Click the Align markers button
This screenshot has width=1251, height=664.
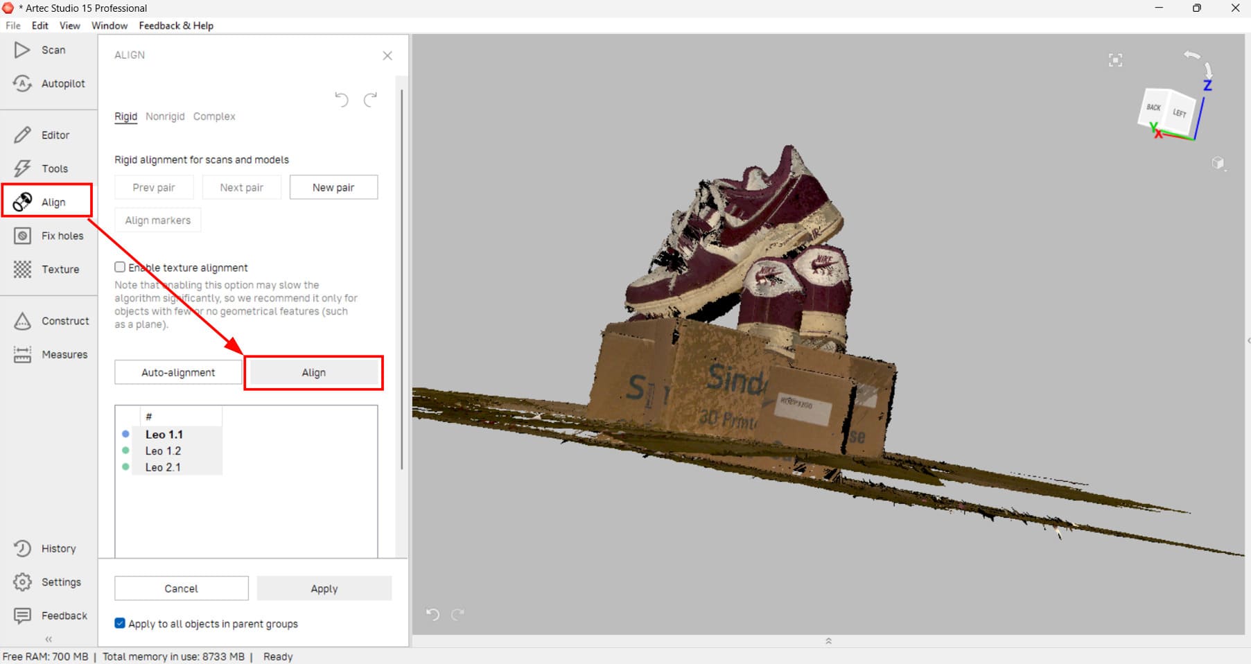[x=158, y=220]
